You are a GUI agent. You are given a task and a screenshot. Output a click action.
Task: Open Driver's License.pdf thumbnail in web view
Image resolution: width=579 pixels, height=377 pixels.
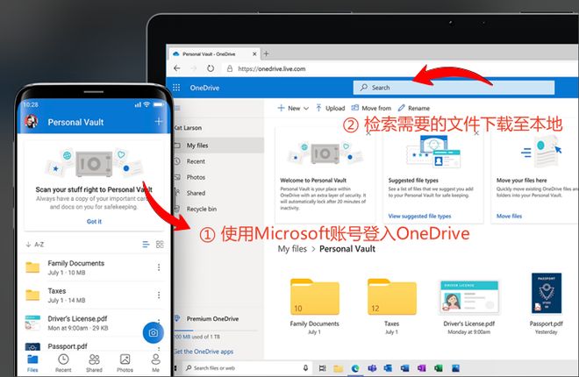469,297
